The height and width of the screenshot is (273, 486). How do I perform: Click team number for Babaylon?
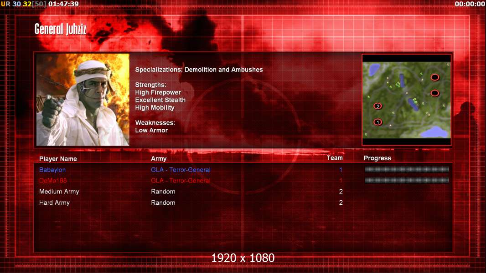point(341,170)
